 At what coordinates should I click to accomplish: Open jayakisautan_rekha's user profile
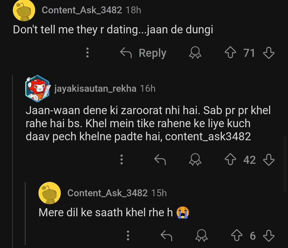[95, 89]
